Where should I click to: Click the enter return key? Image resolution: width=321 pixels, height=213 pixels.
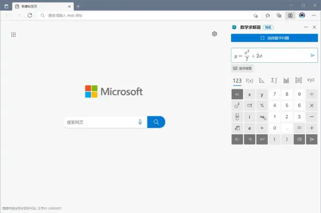[x=262, y=140]
